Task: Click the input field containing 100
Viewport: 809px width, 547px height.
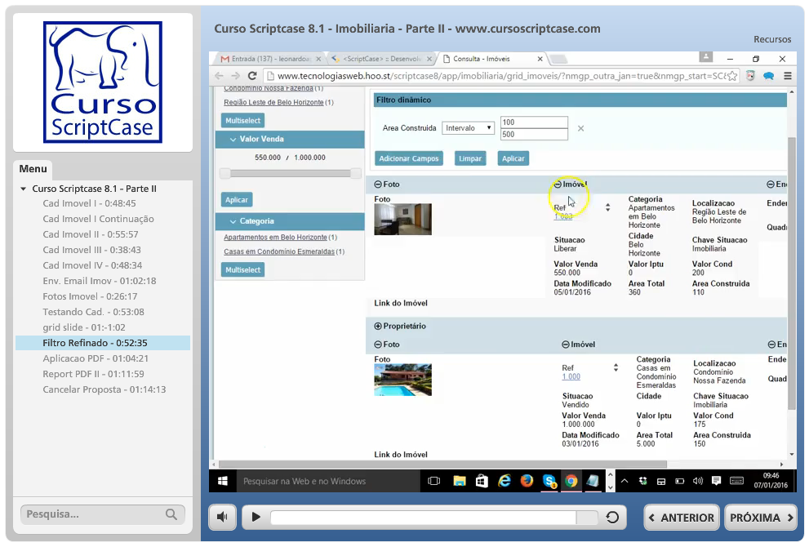Action: coord(534,122)
